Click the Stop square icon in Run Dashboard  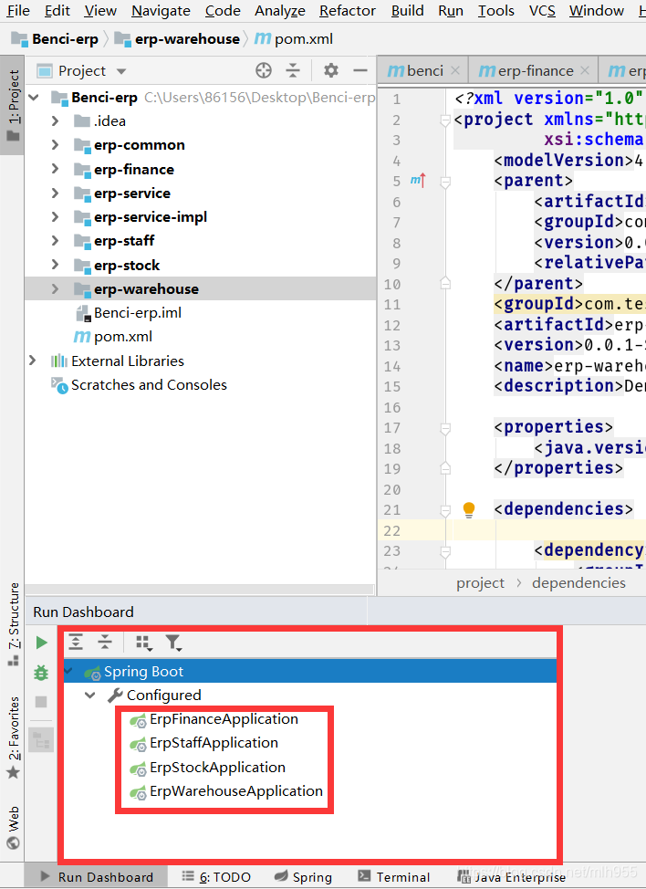(41, 702)
